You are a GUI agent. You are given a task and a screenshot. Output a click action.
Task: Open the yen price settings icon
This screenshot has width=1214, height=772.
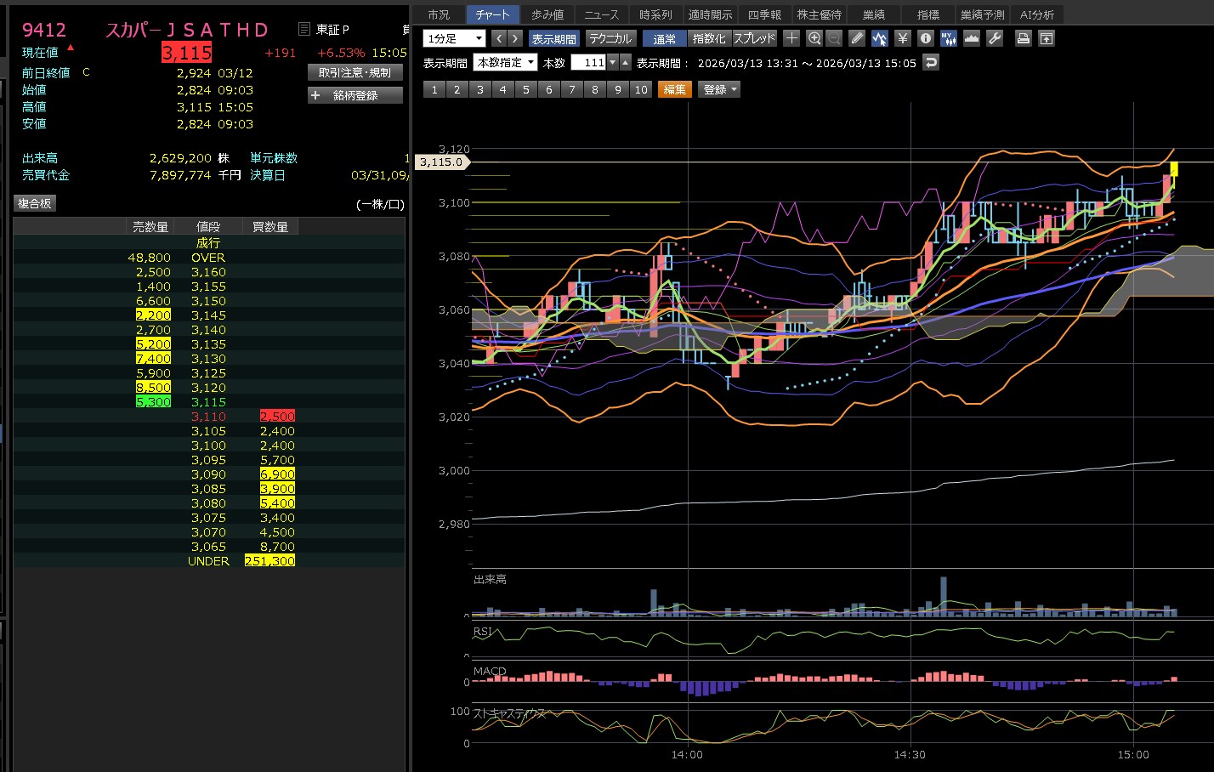903,38
